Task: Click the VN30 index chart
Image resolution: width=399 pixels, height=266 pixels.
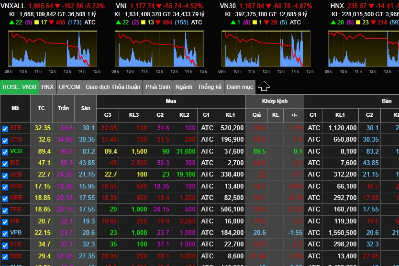Action: click(266, 49)
